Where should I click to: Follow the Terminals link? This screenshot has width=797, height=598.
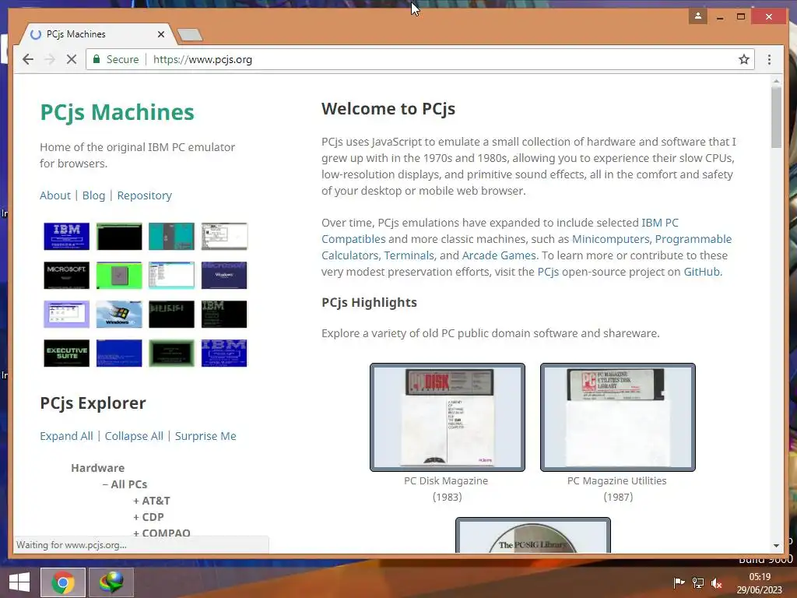click(409, 255)
